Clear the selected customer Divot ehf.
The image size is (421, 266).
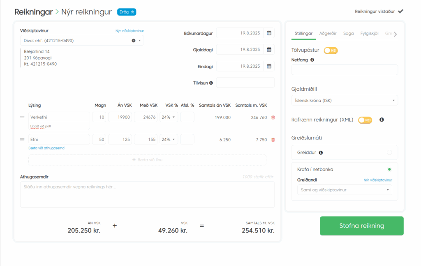(x=134, y=41)
